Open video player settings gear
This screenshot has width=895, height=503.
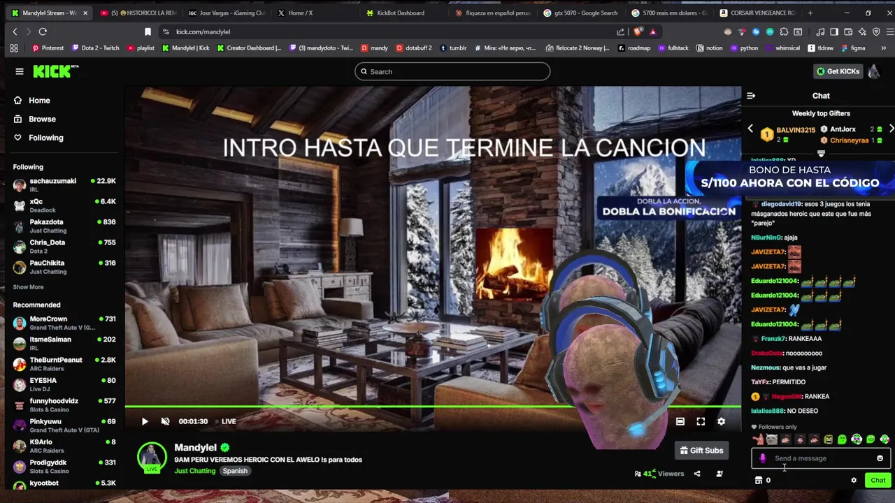721,421
